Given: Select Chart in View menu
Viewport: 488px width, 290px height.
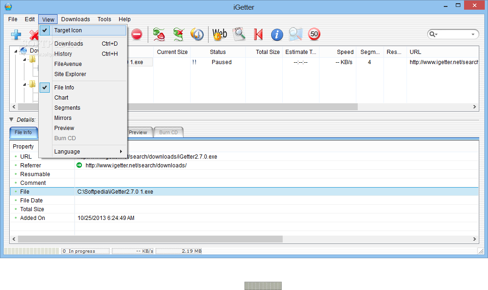Looking at the screenshot, I should pos(83,98).
